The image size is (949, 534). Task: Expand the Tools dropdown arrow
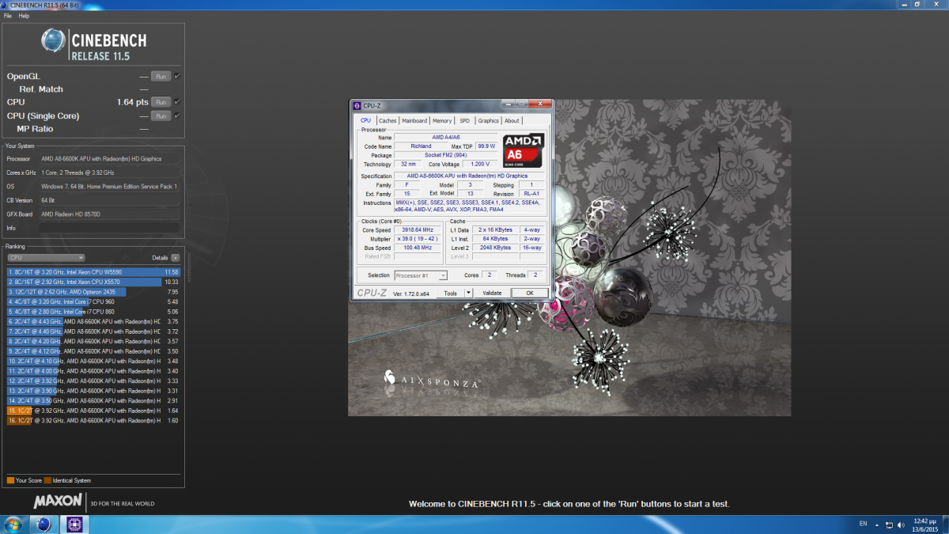(x=468, y=293)
